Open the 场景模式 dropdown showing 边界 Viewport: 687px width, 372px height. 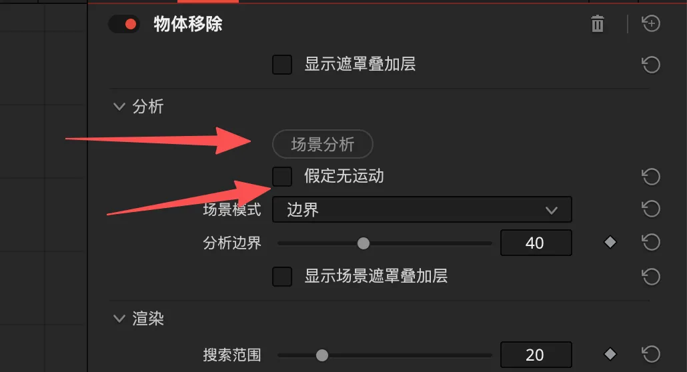(x=422, y=209)
